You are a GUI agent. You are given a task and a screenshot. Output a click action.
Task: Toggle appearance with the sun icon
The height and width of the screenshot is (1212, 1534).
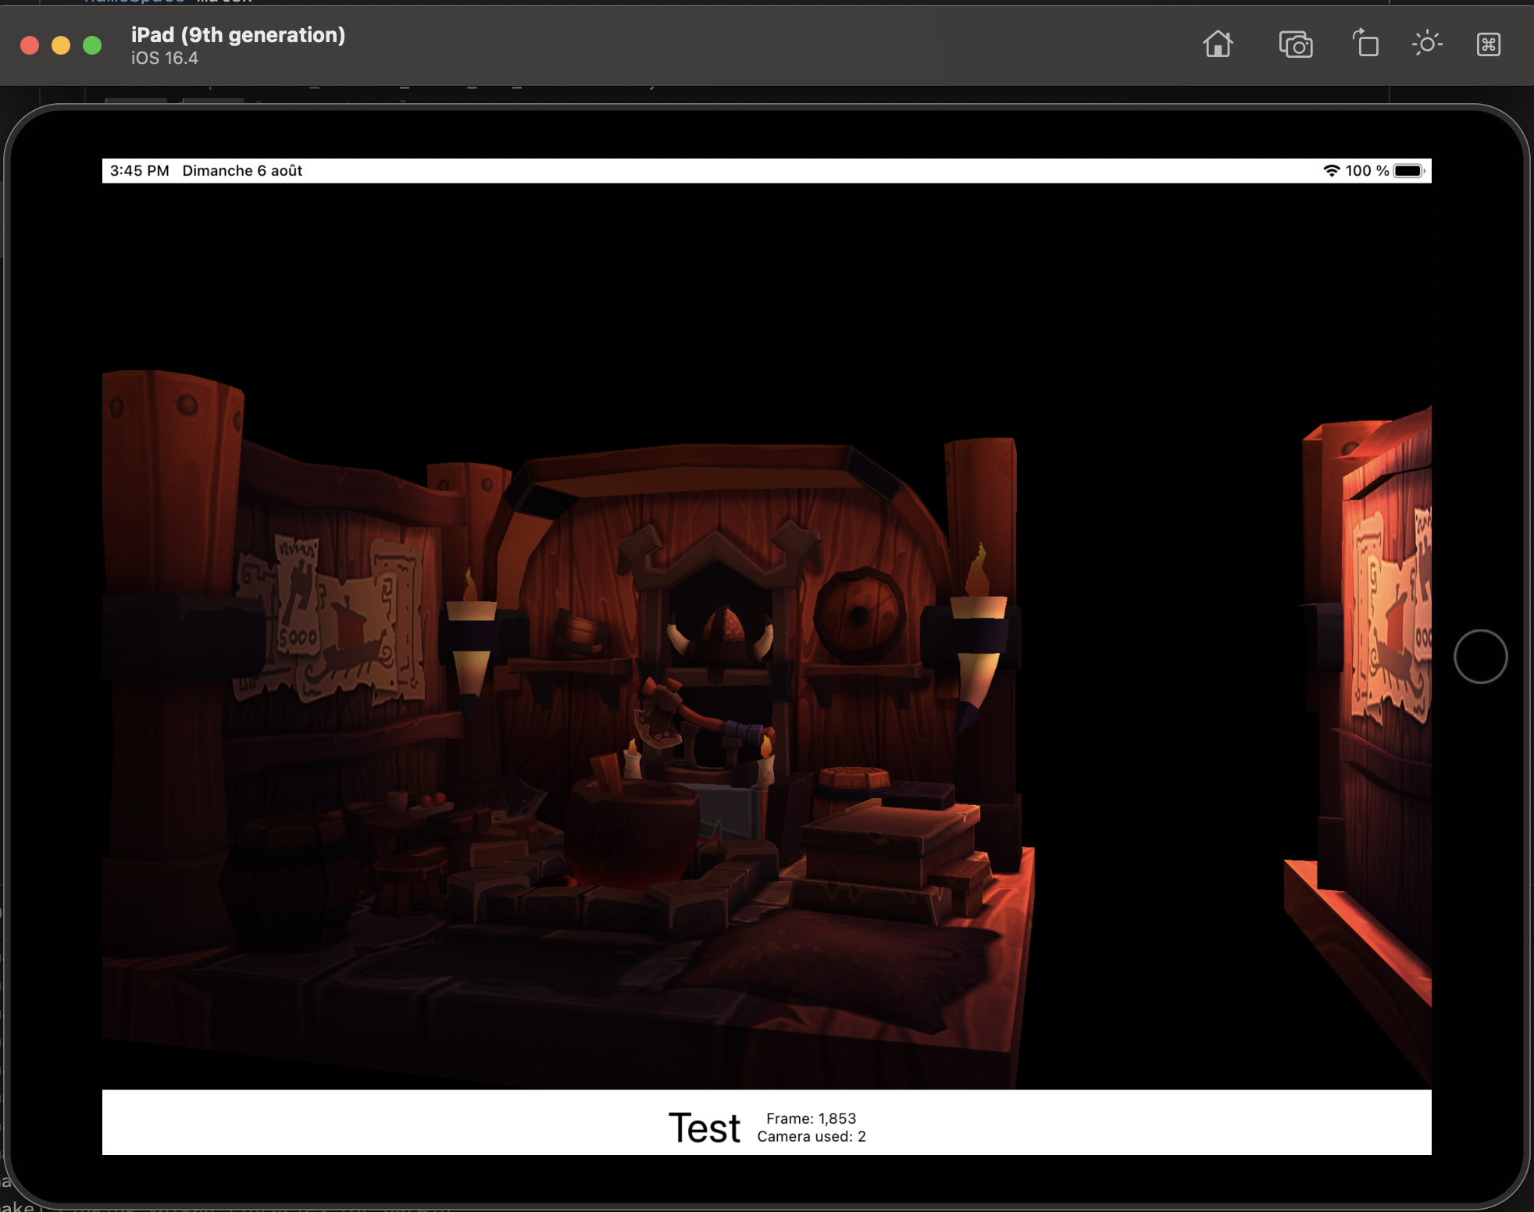pos(1427,43)
